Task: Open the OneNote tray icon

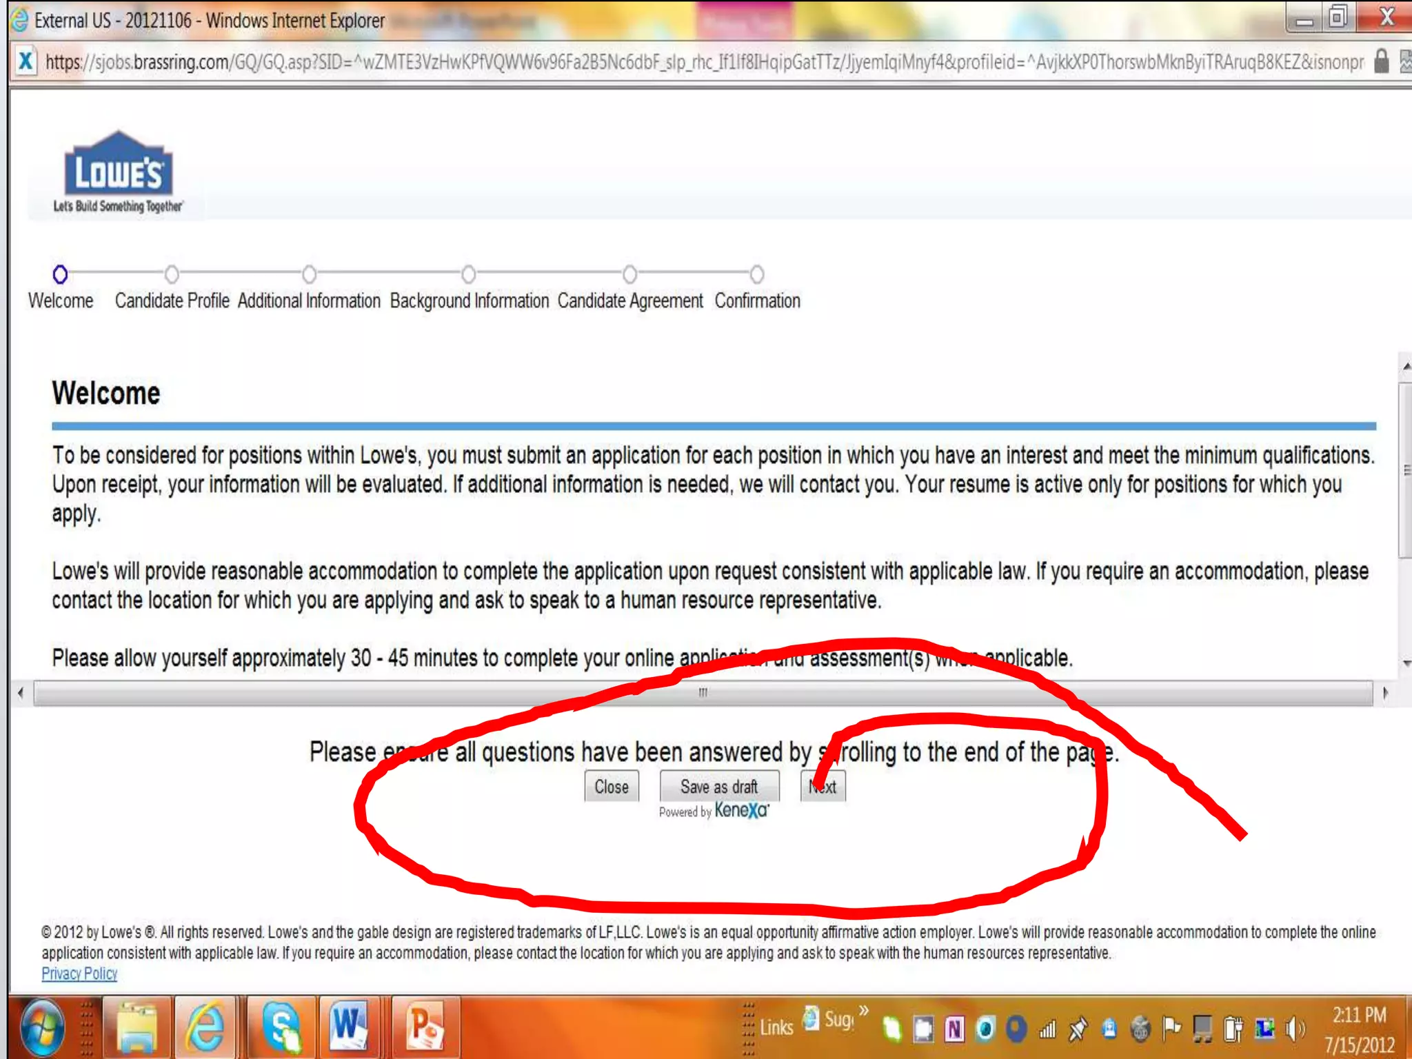Action: [x=954, y=1029]
